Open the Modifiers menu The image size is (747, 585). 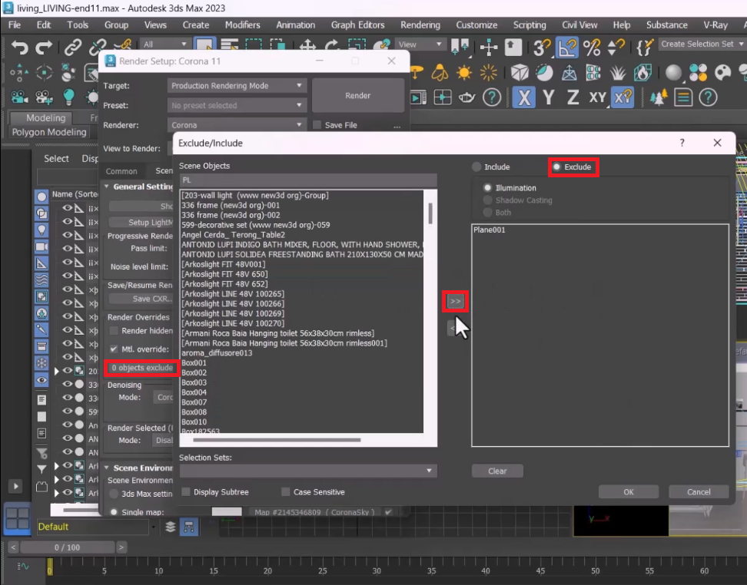pyautogui.click(x=243, y=25)
